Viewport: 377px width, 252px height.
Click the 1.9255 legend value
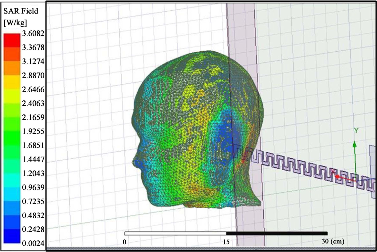pyautogui.click(x=33, y=132)
